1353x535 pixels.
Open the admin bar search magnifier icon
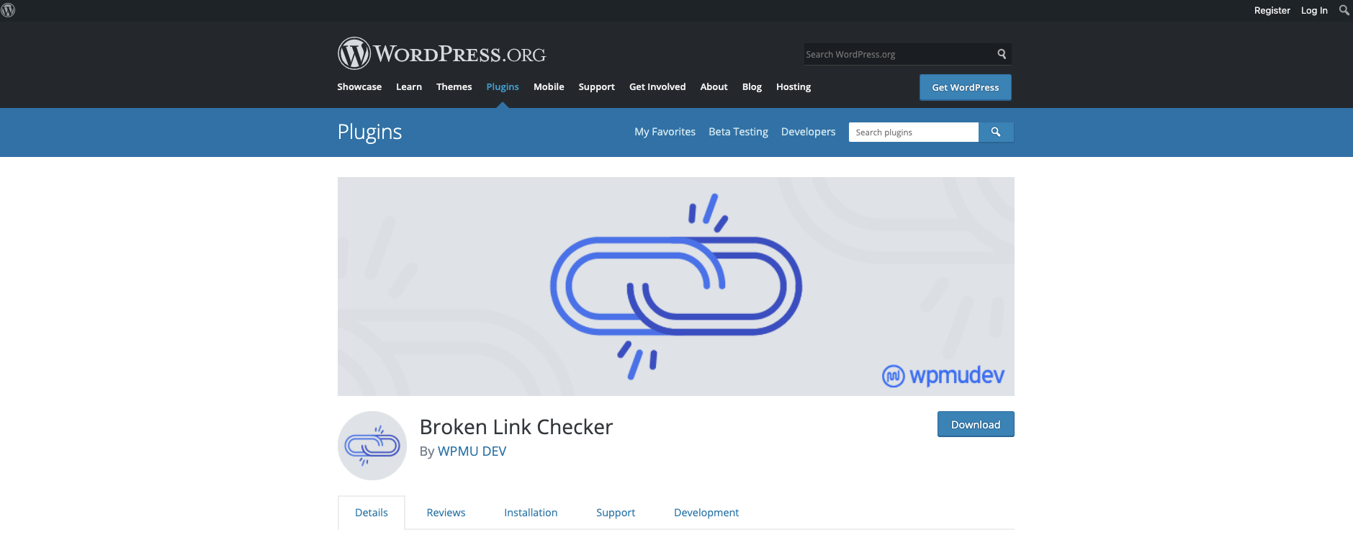(x=1344, y=10)
